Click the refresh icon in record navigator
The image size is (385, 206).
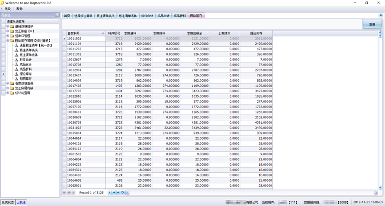pyautogui.click(x=123, y=193)
